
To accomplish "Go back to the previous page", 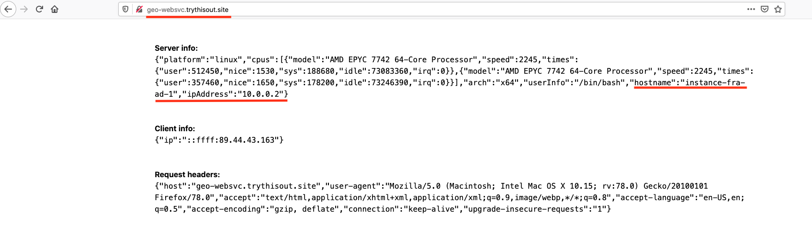I will coord(8,9).
